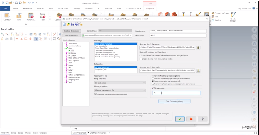Switch to the Solids ribbon tab
Screen dimensions: 259x135
coord(51,8)
